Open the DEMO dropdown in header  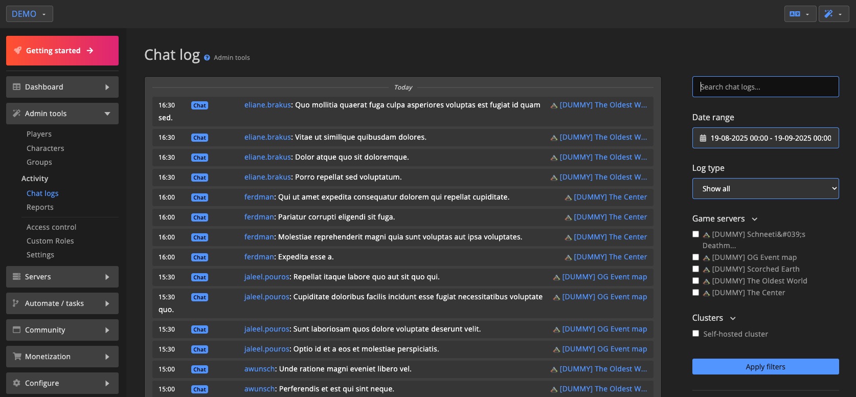(x=29, y=14)
